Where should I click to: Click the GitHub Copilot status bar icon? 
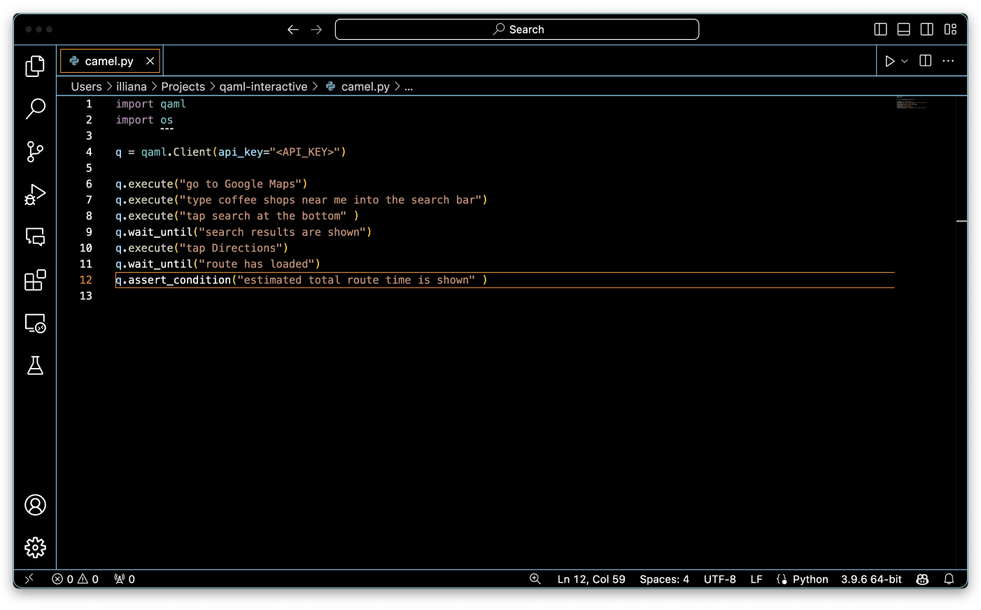[x=922, y=579]
